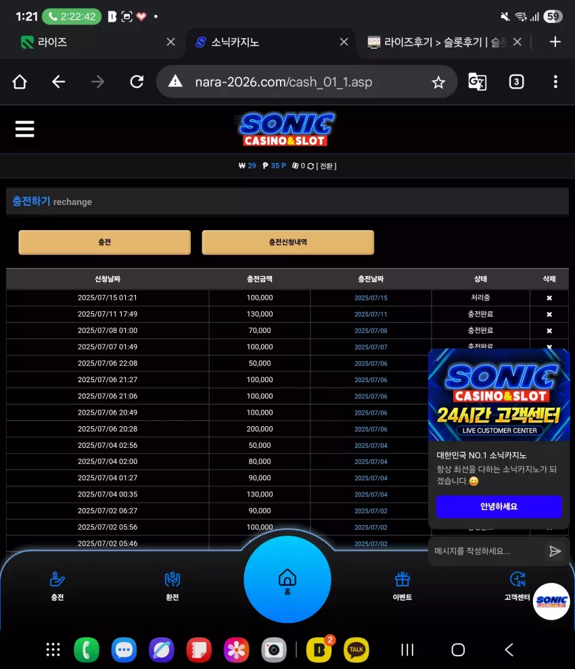Open a new browser tab
575x669 pixels.
tap(555, 42)
